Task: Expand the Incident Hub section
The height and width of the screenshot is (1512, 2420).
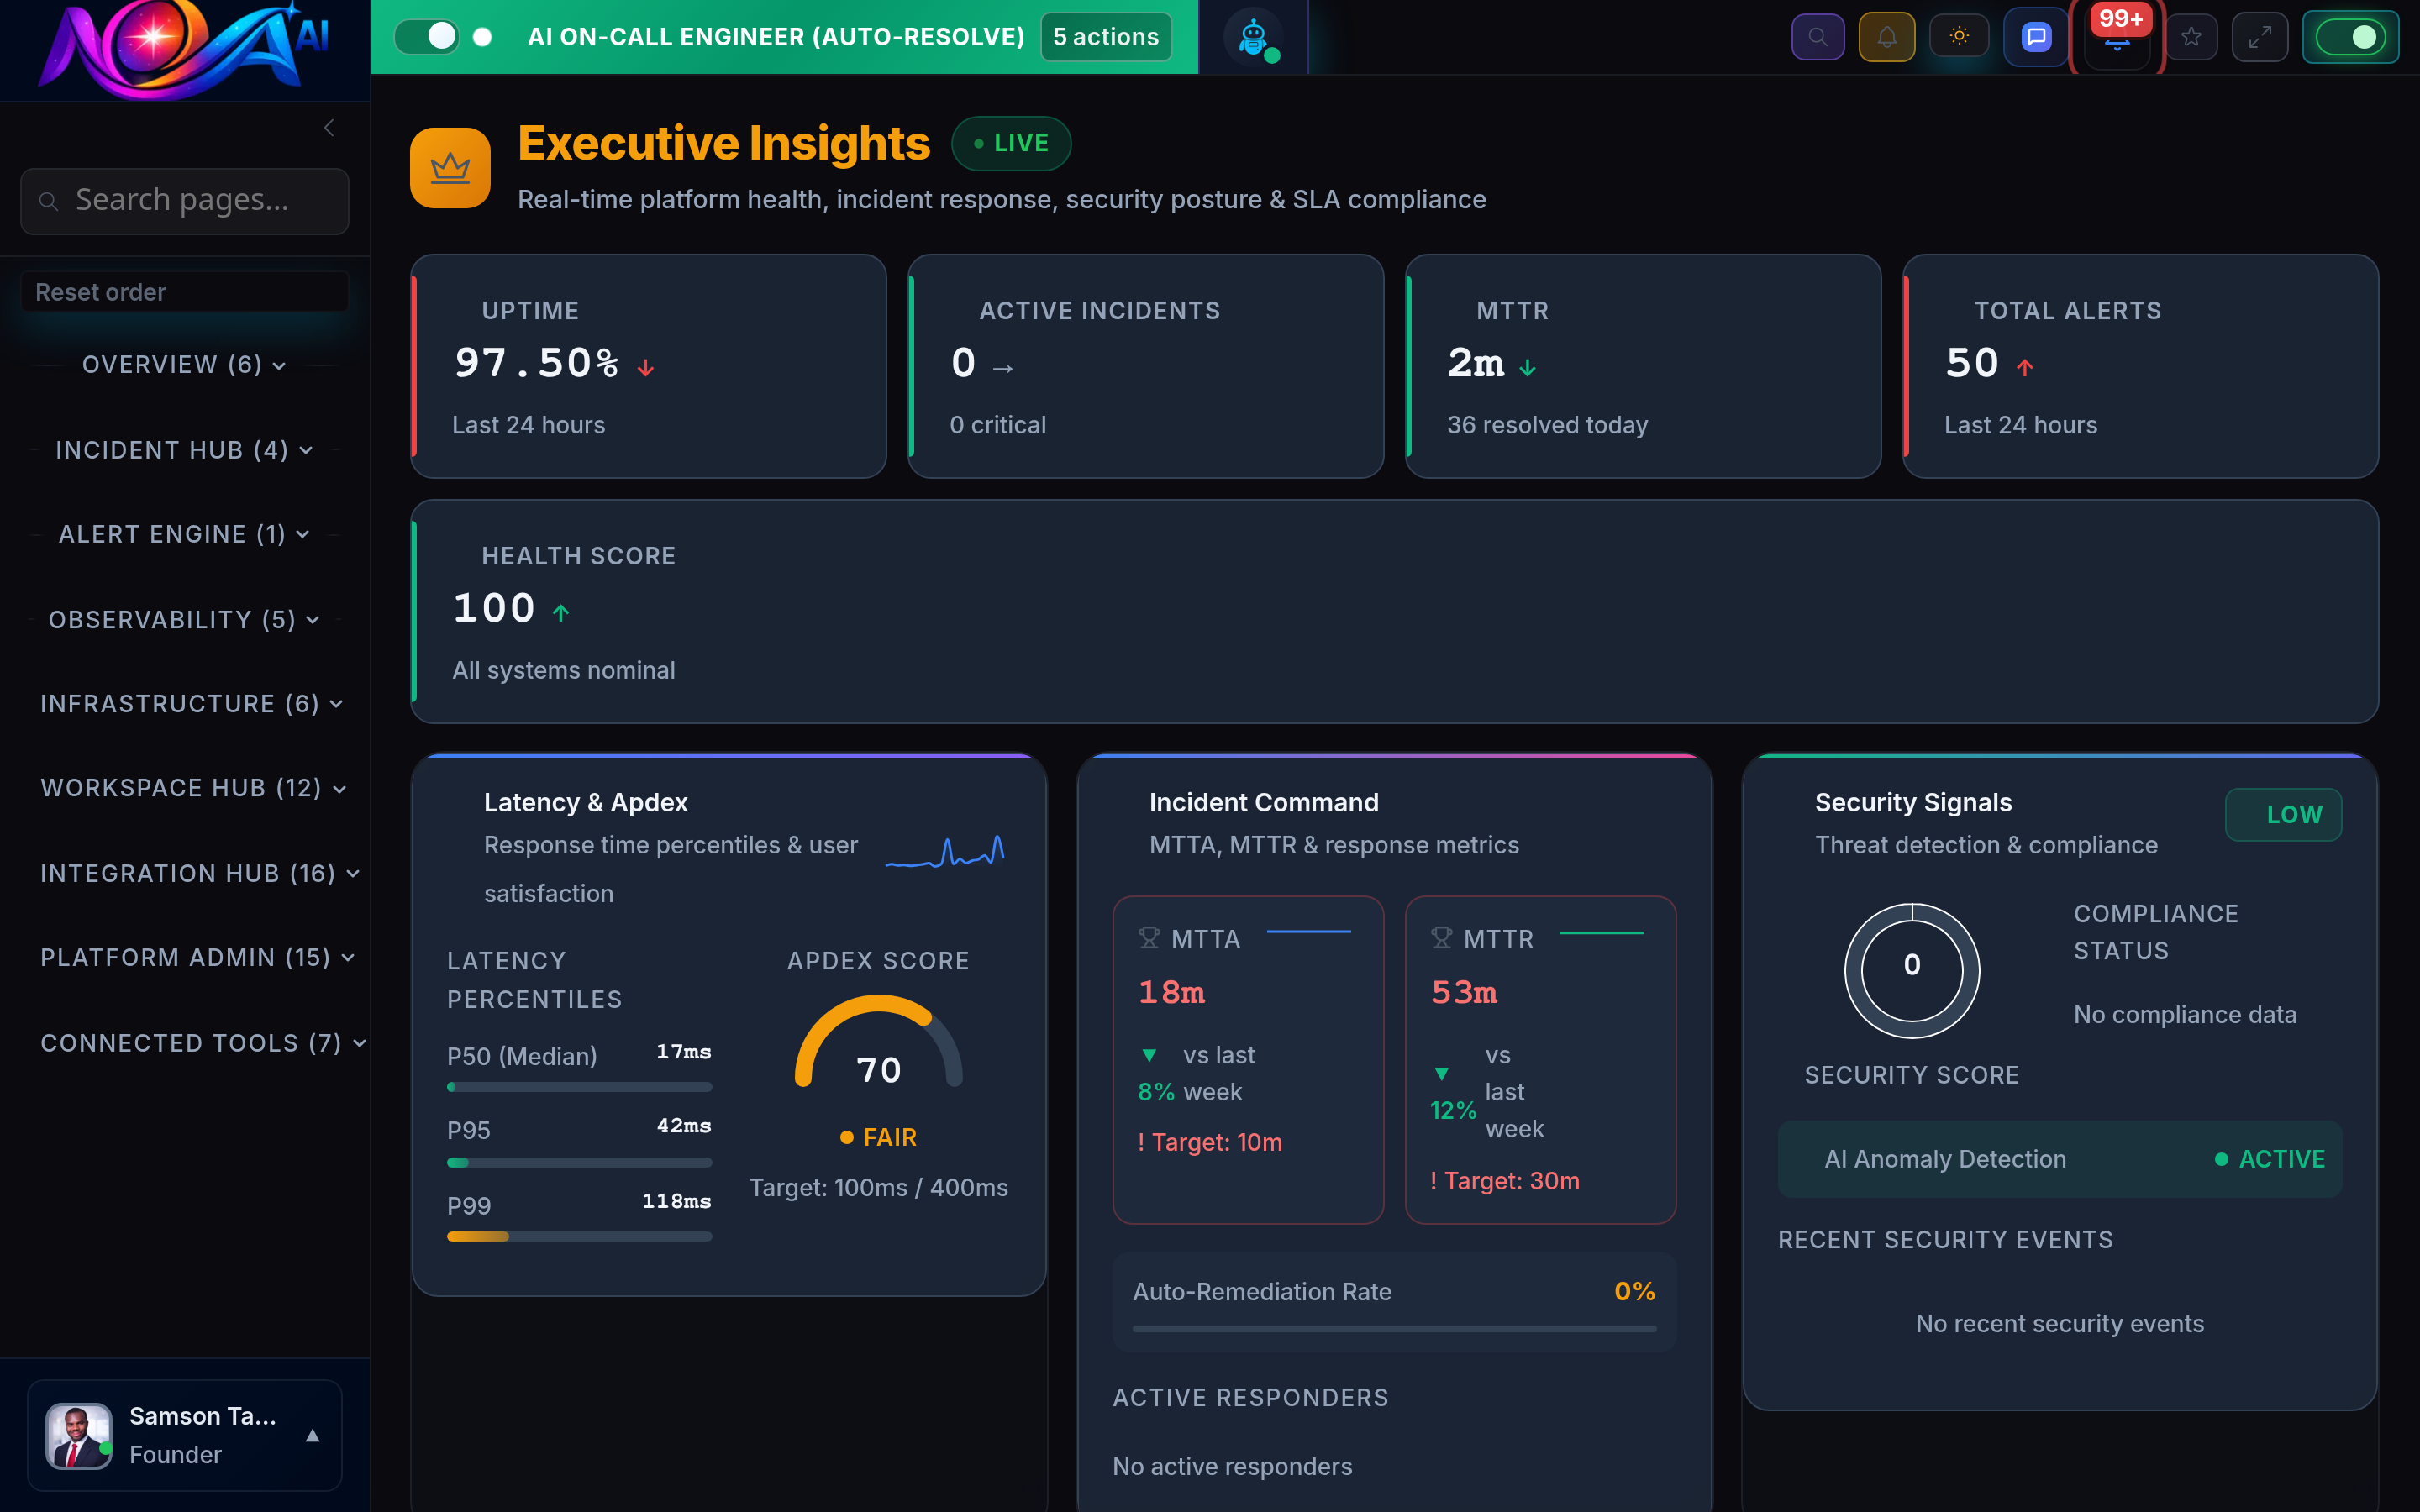Action: pyautogui.click(x=184, y=449)
